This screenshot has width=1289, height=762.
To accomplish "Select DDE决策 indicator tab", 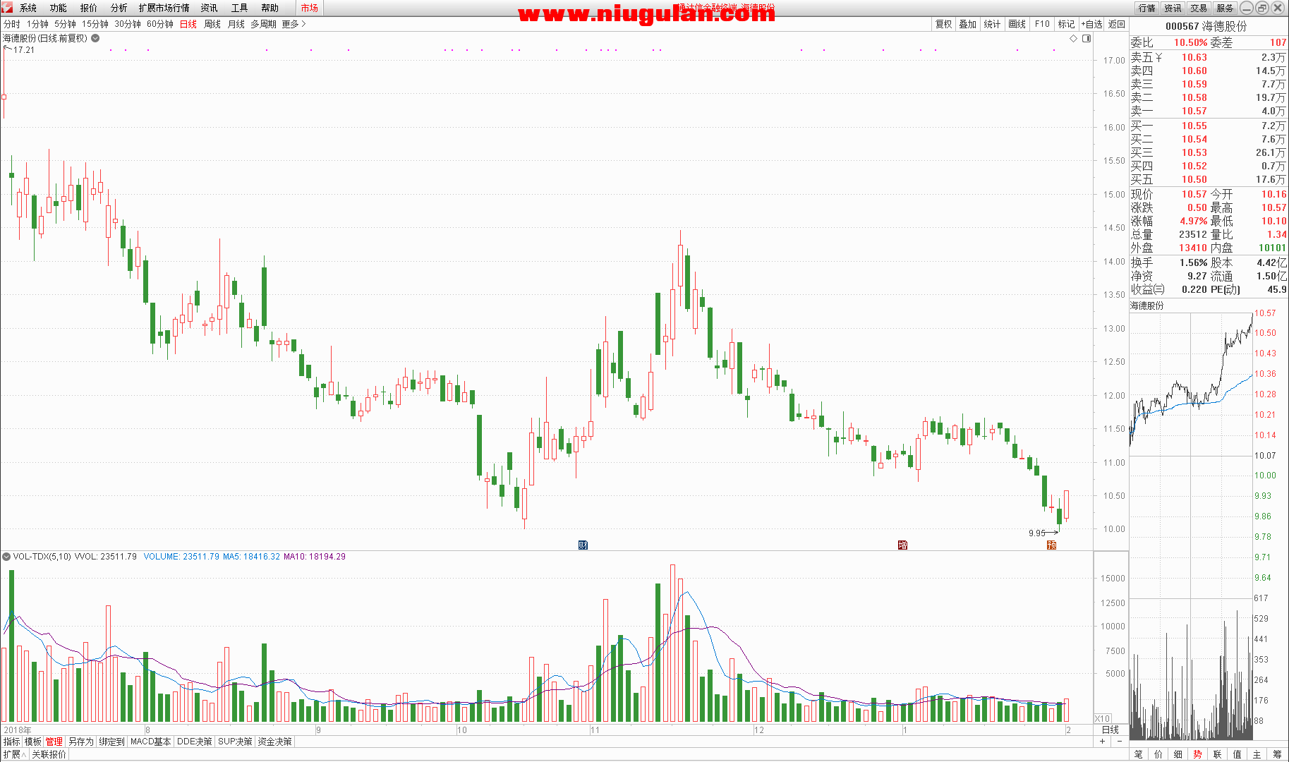I will coord(195,742).
